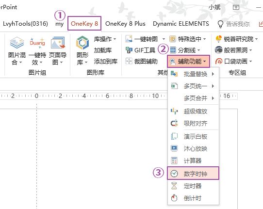This screenshot has height=209, width=263.
Task: Open the 库操作 dropdown arrow
Action: [x=115, y=39]
